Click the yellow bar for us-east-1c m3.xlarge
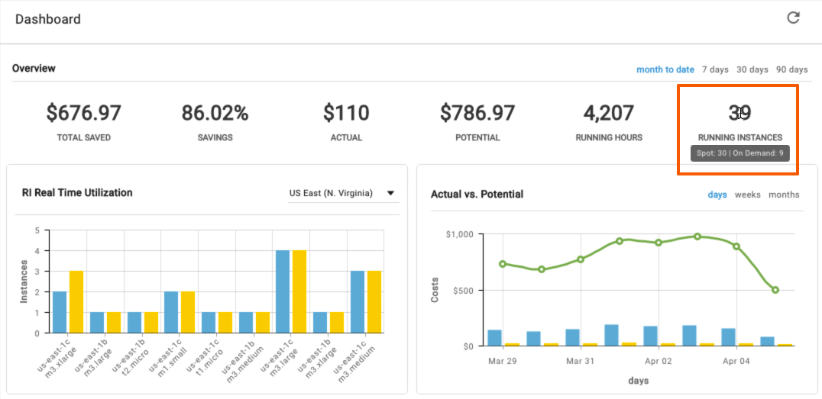This screenshot has height=399, width=822. tap(76, 301)
